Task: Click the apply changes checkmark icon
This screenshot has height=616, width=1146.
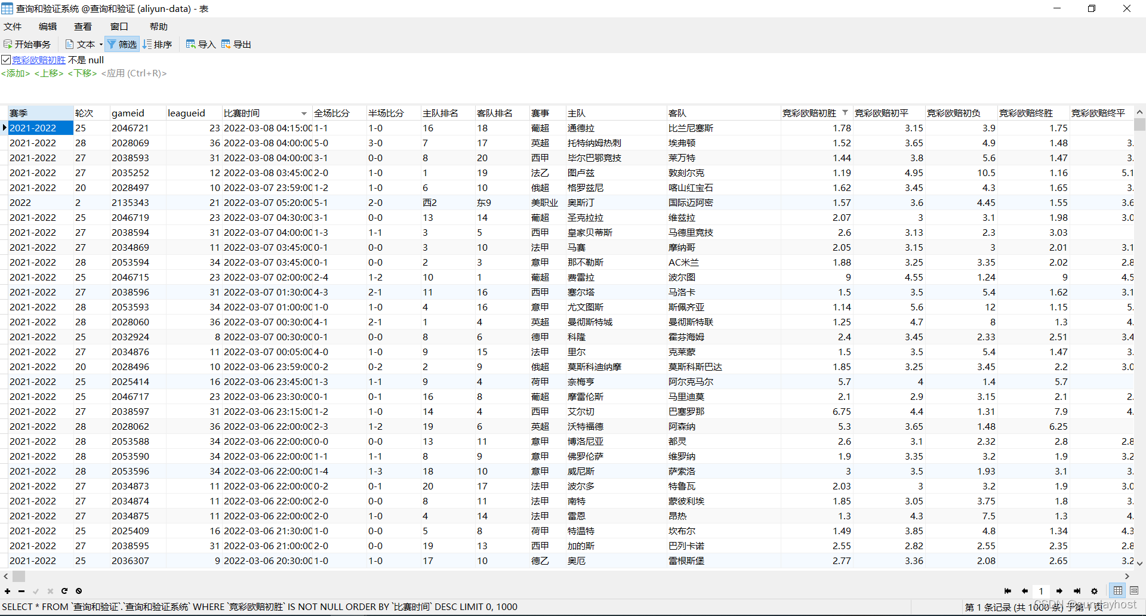Action: click(x=36, y=591)
